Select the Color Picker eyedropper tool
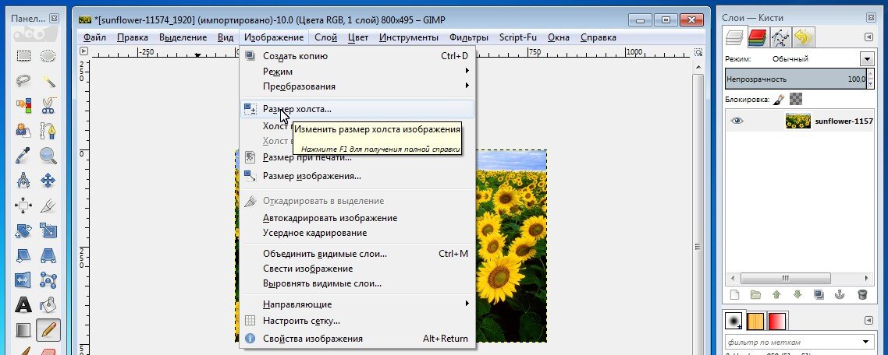Viewport: 888px width, 355px height. [23, 156]
